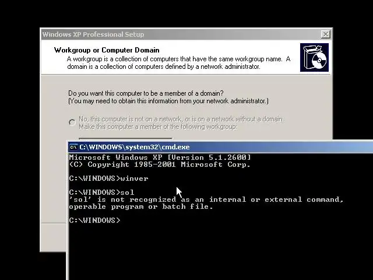Click 'Make this computer a member of the following workgroup' text
This screenshot has height=280, width=373.
pyautogui.click(x=158, y=127)
